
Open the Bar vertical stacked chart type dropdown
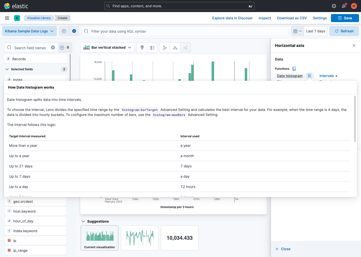(x=107, y=47)
